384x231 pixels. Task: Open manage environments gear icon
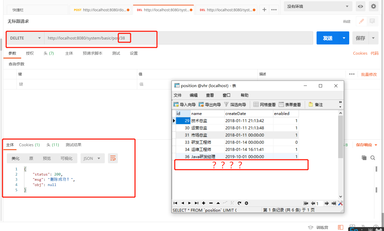click(x=374, y=6)
